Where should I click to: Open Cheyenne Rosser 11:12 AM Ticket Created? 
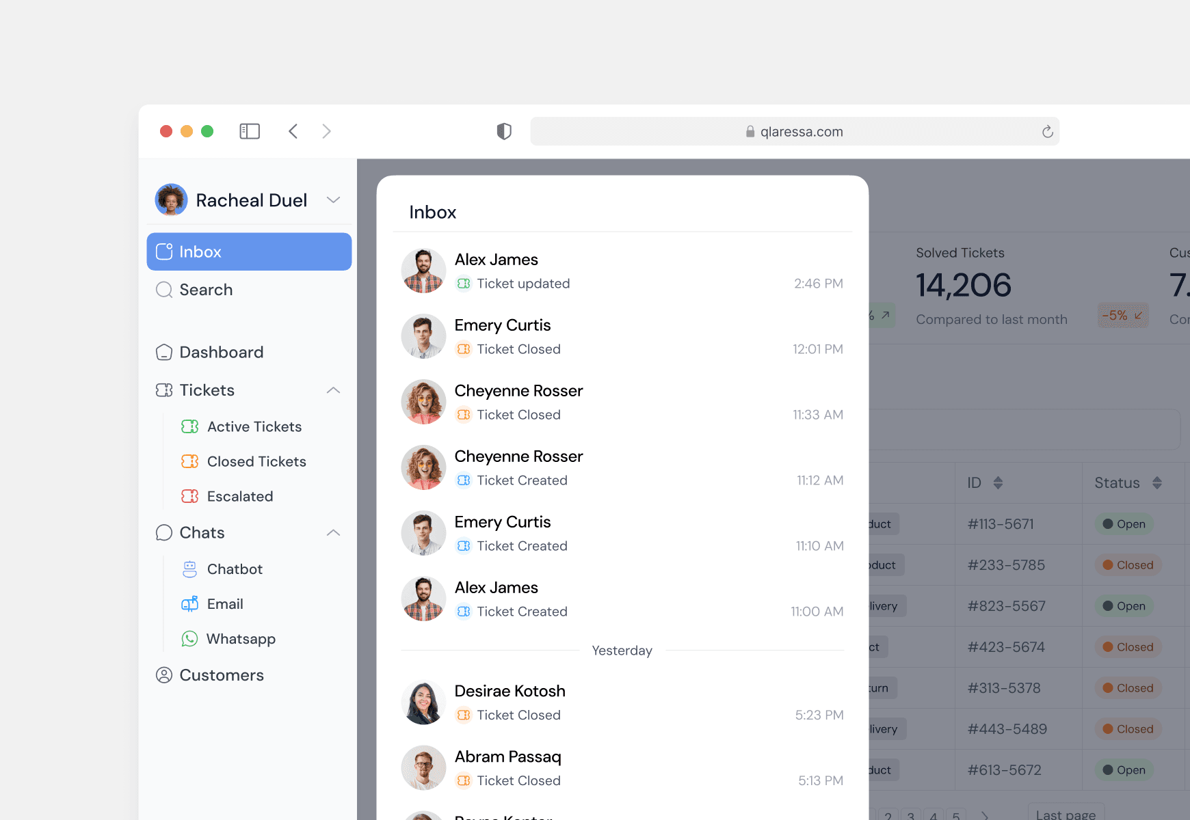pyautogui.click(x=622, y=467)
